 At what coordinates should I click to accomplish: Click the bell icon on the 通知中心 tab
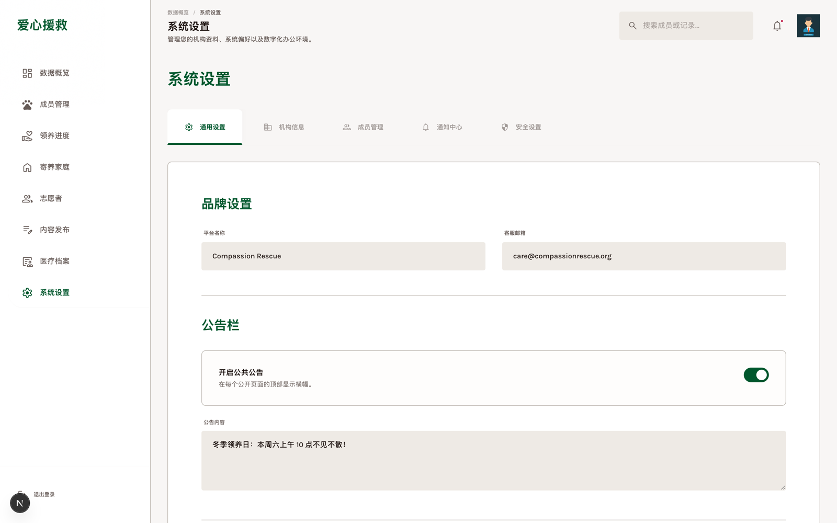point(426,127)
